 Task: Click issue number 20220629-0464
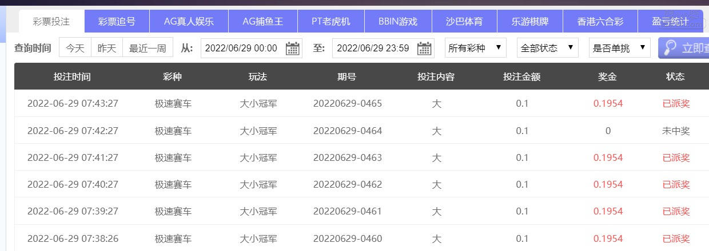[348, 131]
